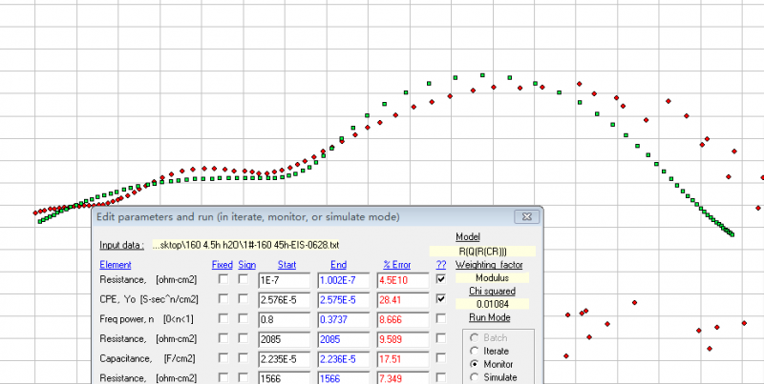This screenshot has height=384, width=764.
Task: Click the End field showing 1.002E-7
Action: click(344, 280)
